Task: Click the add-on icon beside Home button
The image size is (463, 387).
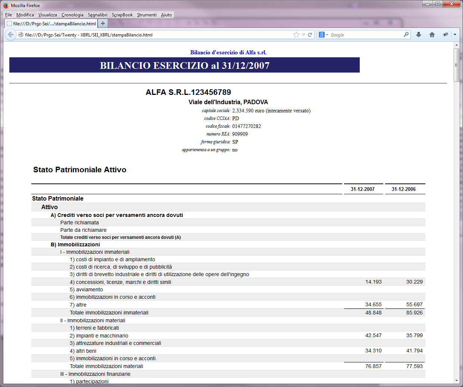Action: click(x=445, y=35)
